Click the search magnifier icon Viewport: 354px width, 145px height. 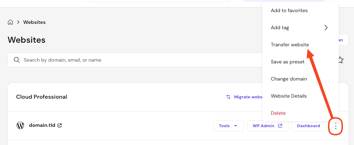(16, 60)
